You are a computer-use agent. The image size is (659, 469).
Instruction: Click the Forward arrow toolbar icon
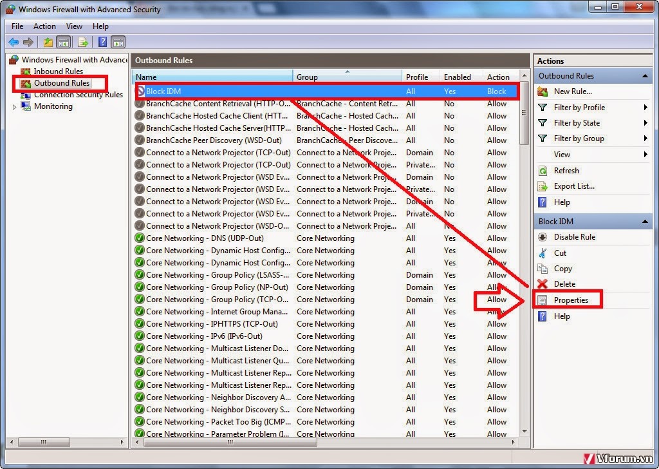(x=28, y=42)
